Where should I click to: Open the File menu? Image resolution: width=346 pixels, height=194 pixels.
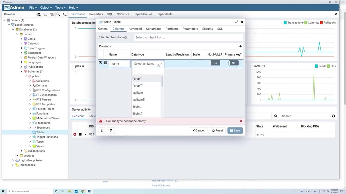point(33,8)
